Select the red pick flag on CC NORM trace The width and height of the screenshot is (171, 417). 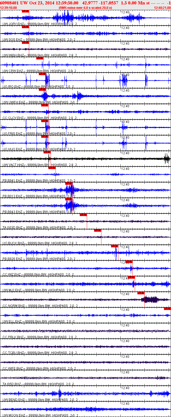141,293
